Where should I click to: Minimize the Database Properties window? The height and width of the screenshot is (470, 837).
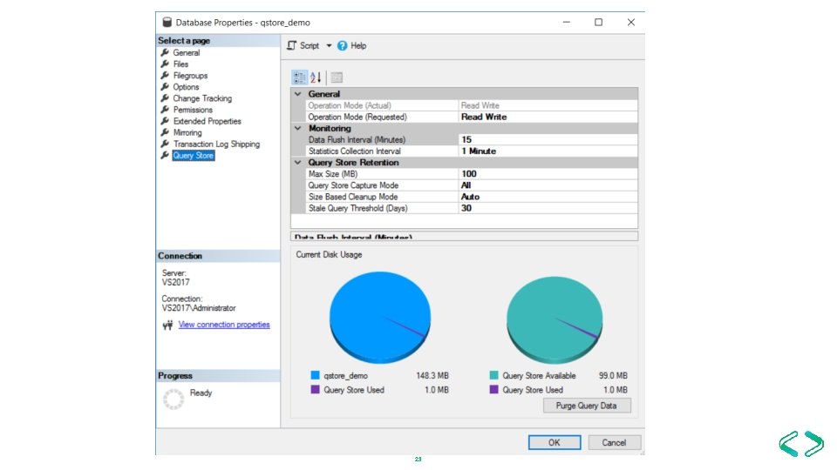point(567,23)
